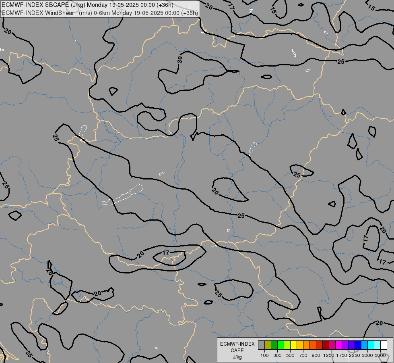Click the gray swatch in the CAPE legend
The height and width of the screenshot is (363, 394).
[261, 345]
